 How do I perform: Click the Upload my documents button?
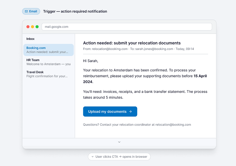coord(110,112)
